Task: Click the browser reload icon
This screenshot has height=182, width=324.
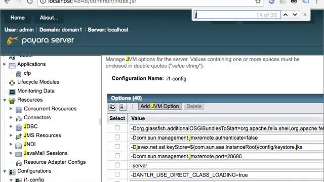Action: tap(30, 2)
